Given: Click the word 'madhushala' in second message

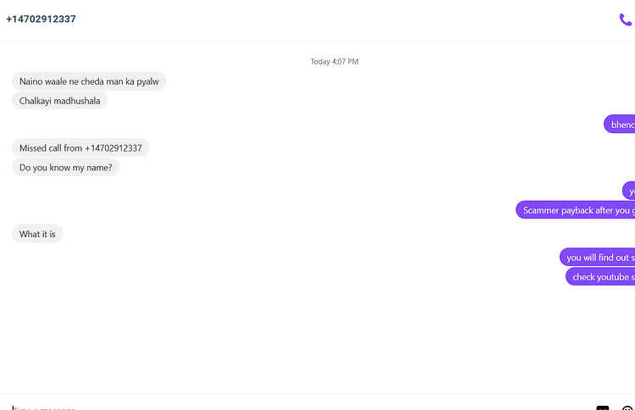Looking at the screenshot, I should tap(77, 101).
